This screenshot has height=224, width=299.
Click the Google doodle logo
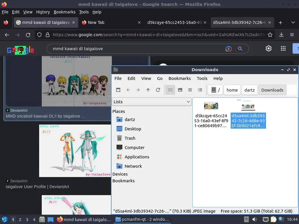(20, 50)
